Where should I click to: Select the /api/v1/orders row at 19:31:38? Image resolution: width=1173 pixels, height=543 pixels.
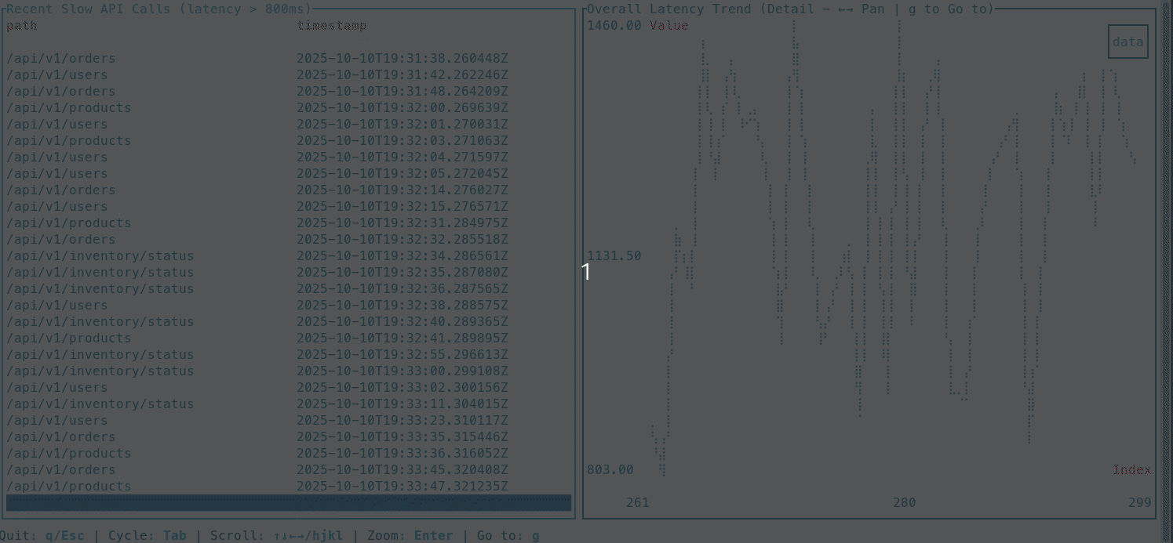tap(61, 59)
